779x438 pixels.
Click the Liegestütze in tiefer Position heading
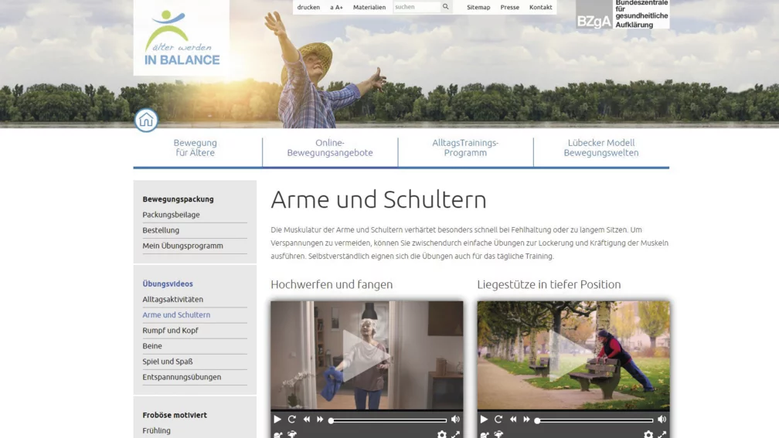[549, 284]
